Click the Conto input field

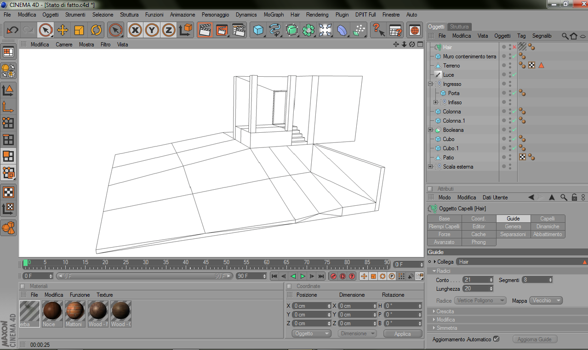point(475,280)
